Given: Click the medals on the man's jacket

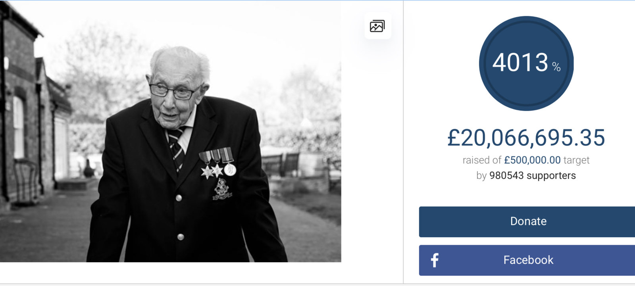Looking at the screenshot, I should [x=217, y=163].
